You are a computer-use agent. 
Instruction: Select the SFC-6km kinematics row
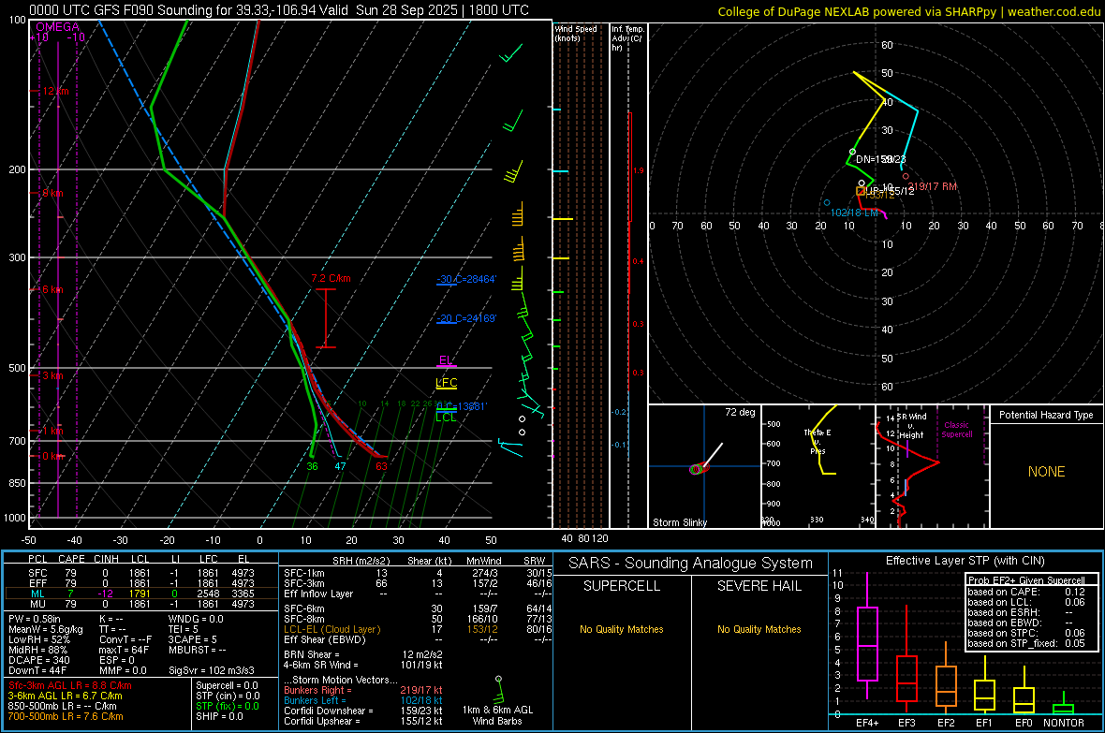coord(418,608)
